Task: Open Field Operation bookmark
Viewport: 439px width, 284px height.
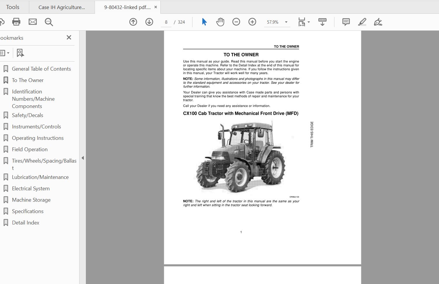Action: click(30, 149)
